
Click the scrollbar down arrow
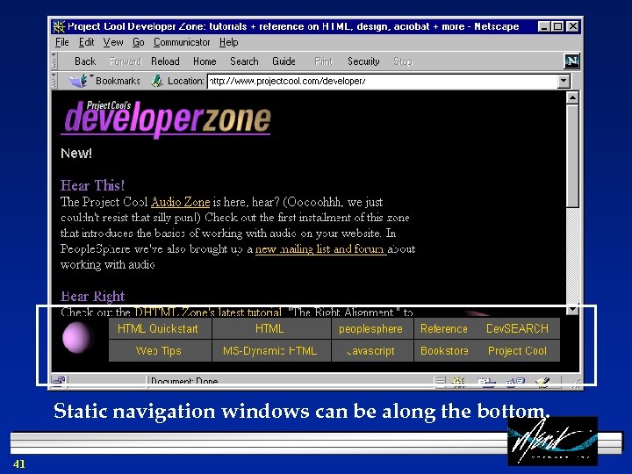[572, 310]
